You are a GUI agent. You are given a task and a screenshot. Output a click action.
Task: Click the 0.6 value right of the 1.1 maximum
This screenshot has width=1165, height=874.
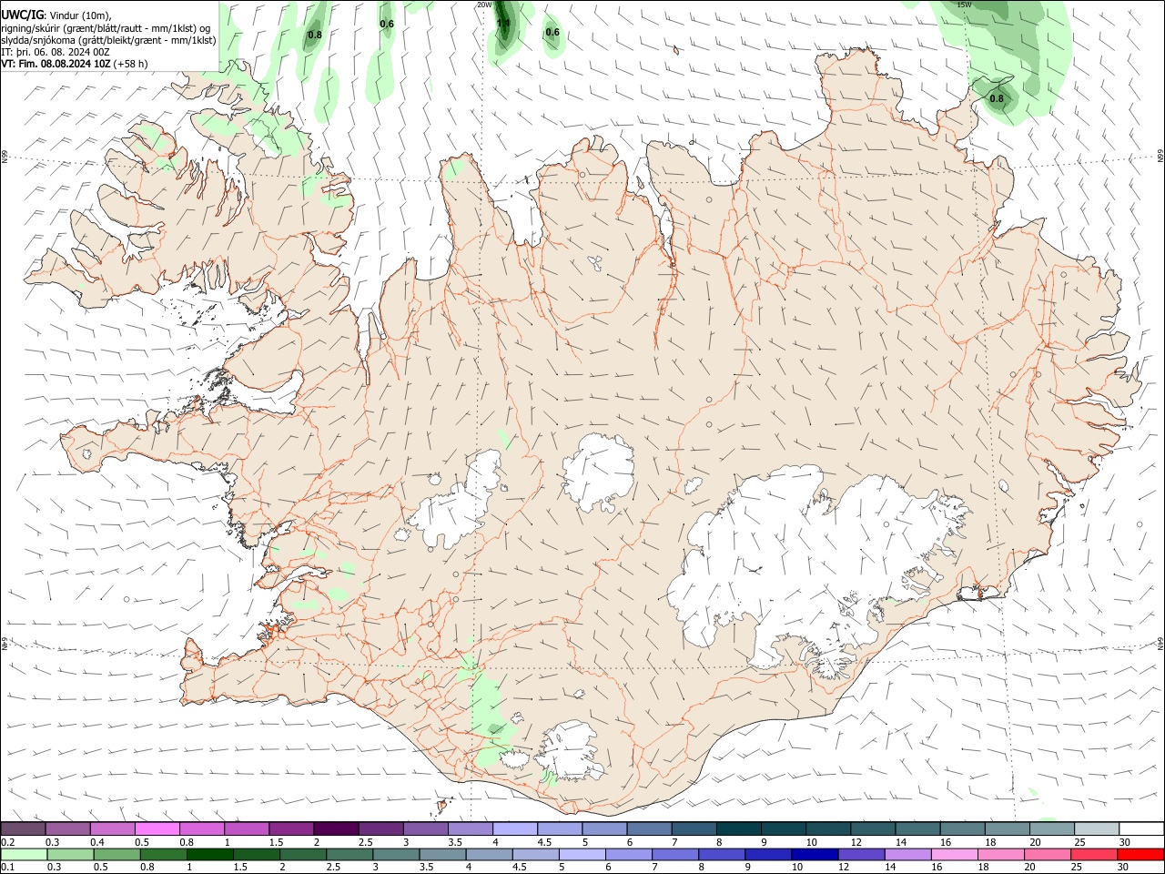click(x=552, y=33)
